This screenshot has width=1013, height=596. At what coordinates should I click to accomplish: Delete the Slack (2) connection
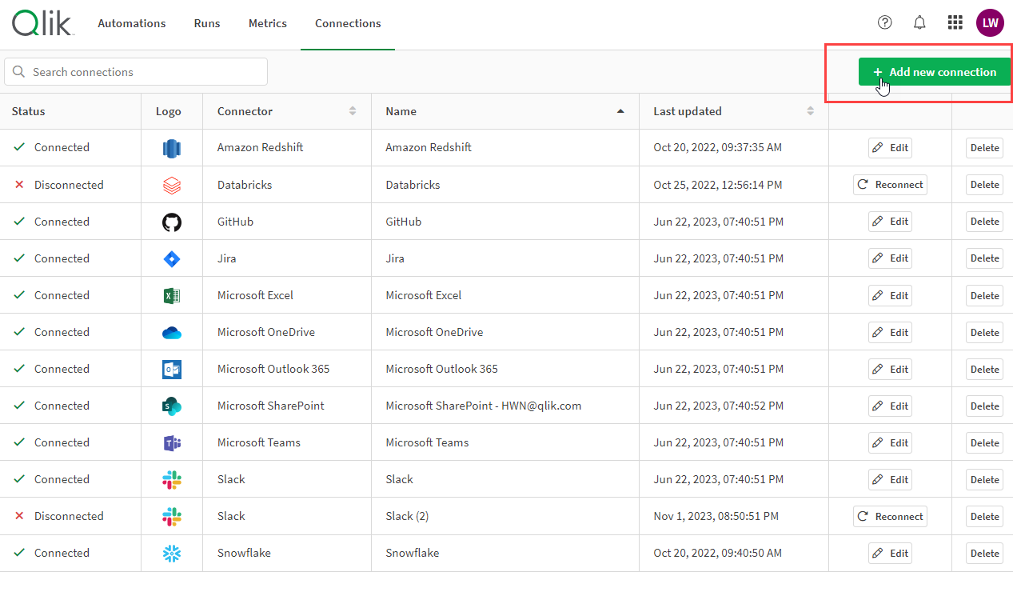click(984, 516)
